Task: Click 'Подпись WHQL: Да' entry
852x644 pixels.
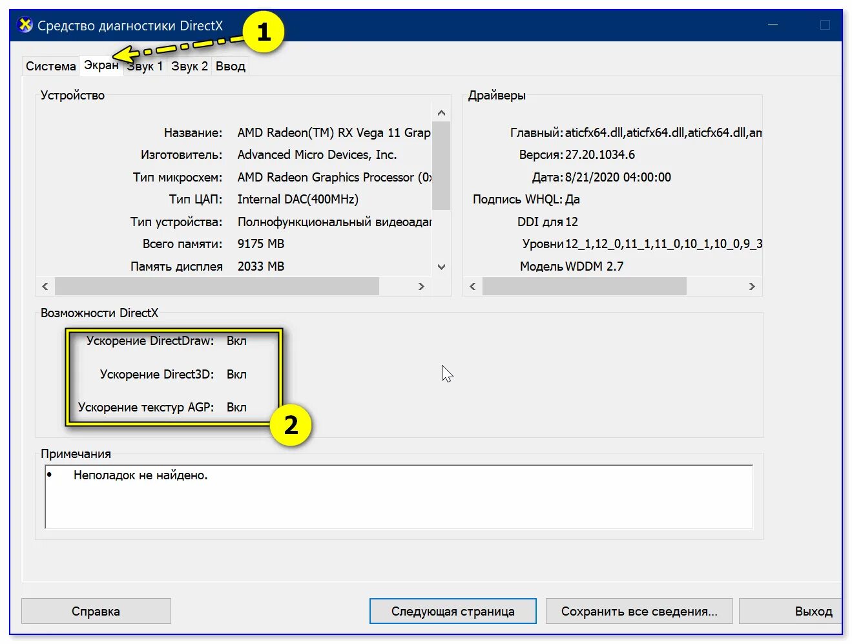Action: click(526, 199)
